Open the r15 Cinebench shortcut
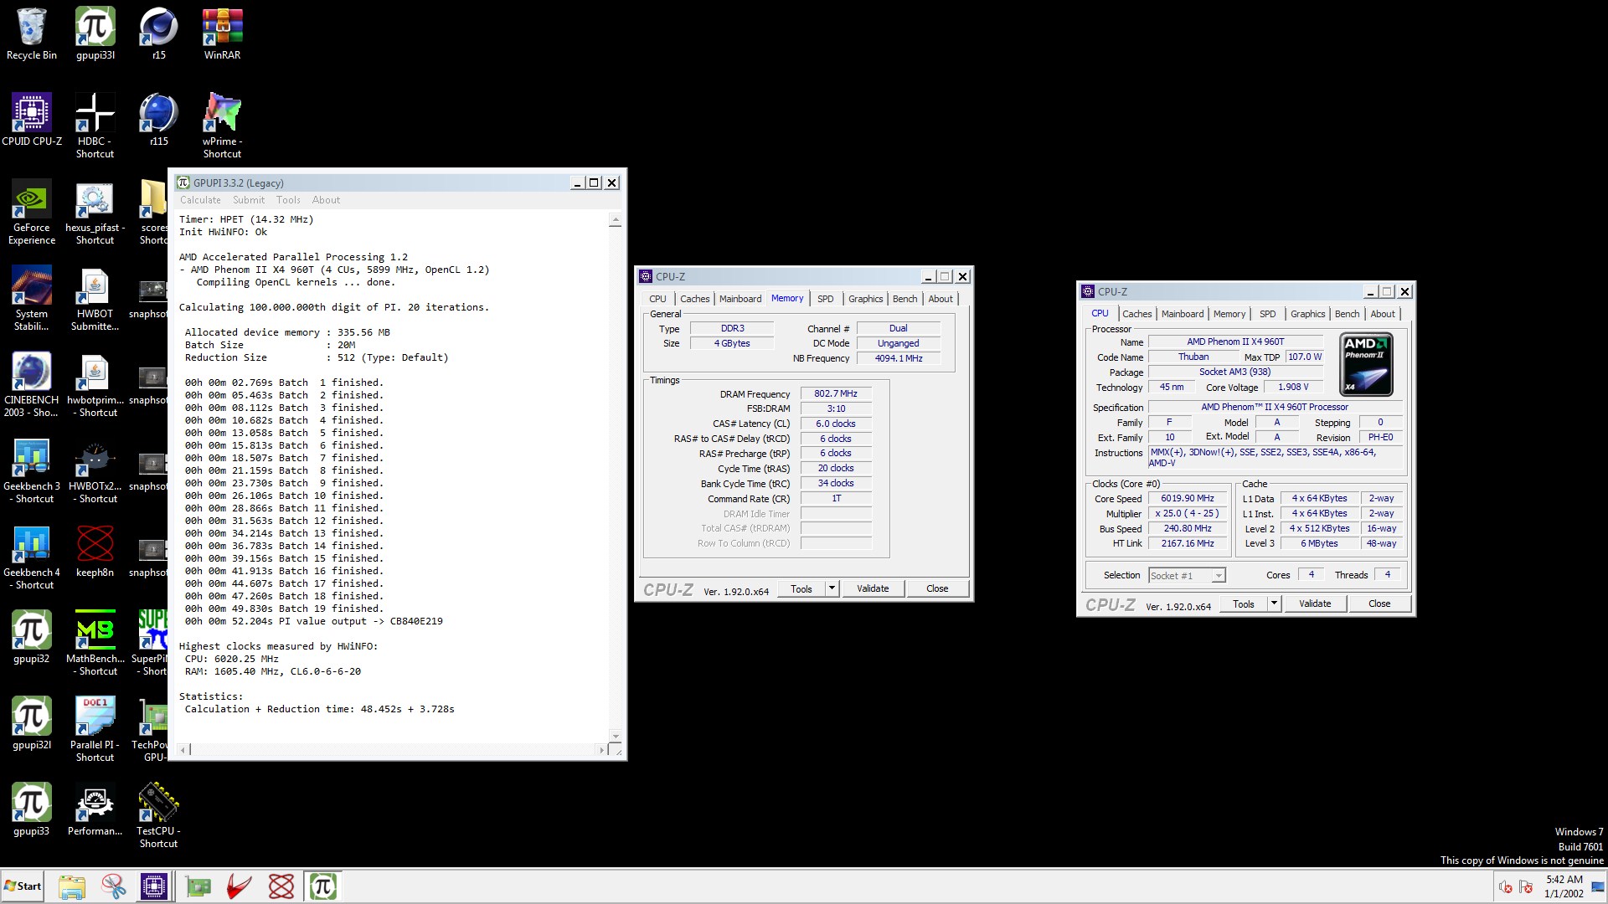1608x904 pixels. click(x=159, y=33)
